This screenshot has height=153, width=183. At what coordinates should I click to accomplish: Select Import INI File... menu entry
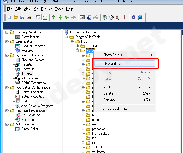115,108
